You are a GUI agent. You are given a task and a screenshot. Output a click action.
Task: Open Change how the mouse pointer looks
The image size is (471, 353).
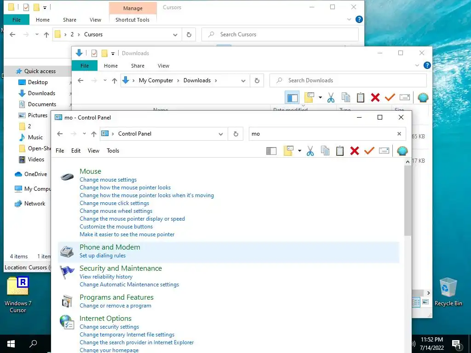point(125,188)
